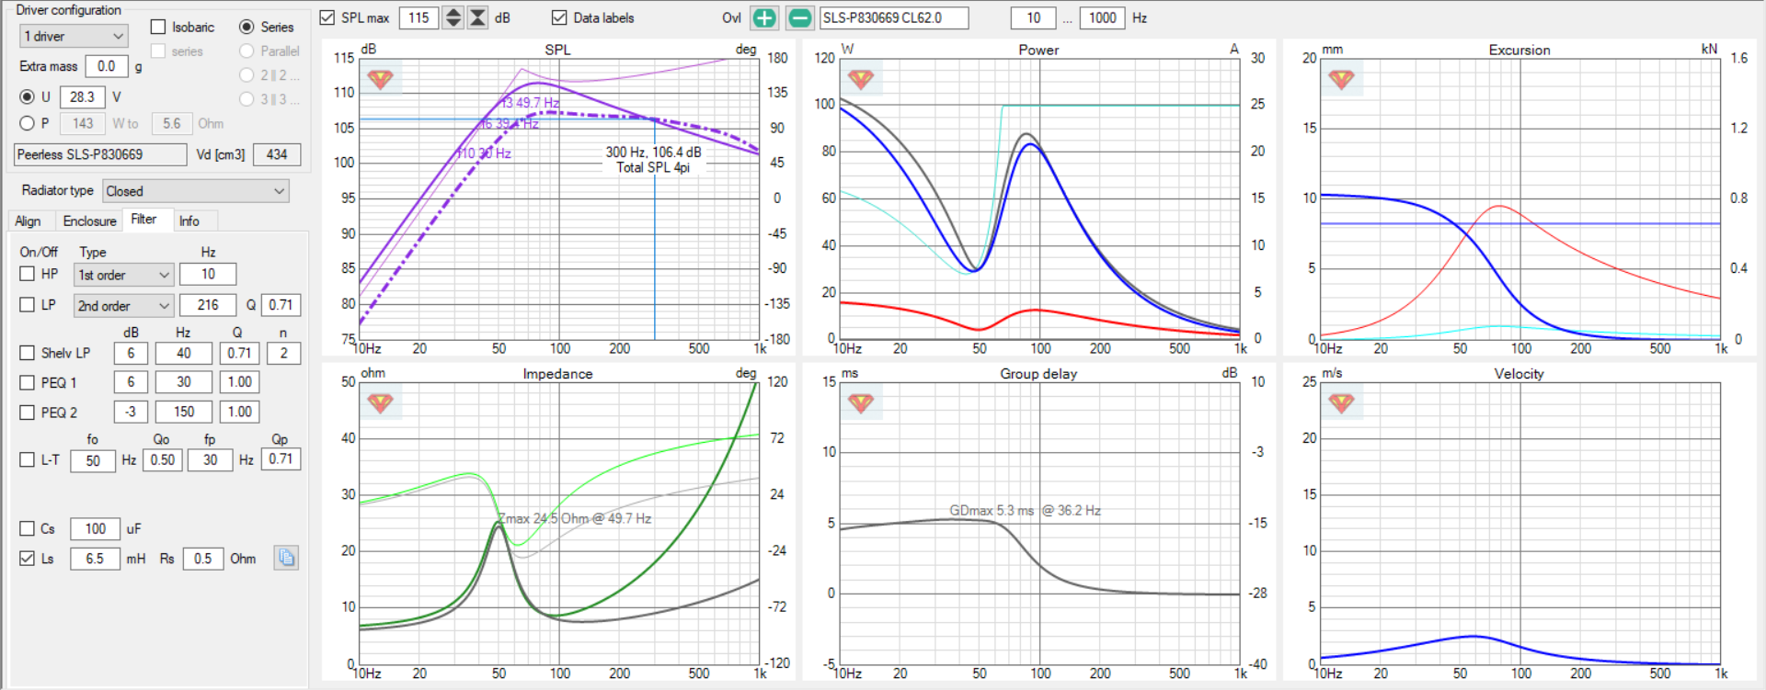Click SPL max up/down stepper arrows
This screenshot has height=690, width=1766.
(453, 17)
